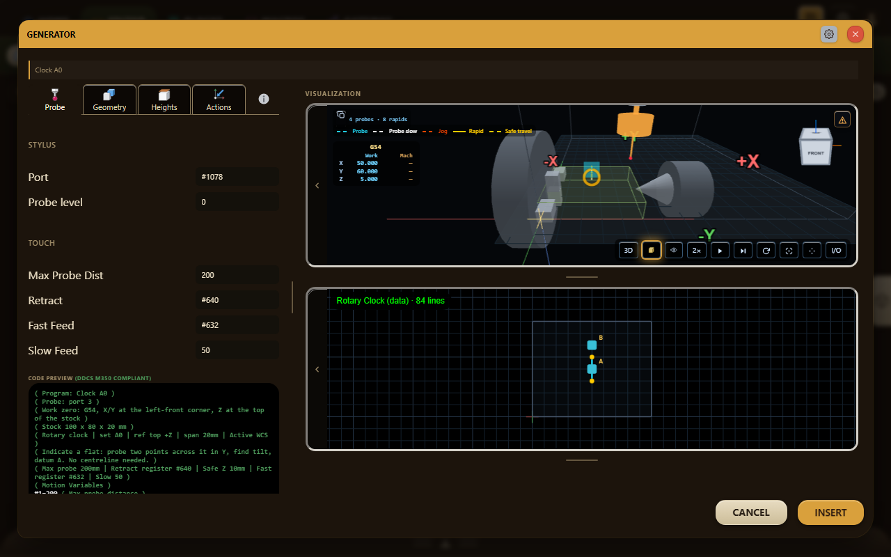This screenshot has width=891, height=557.
Task: Click the settings panel scrollbar
Action: (292, 297)
